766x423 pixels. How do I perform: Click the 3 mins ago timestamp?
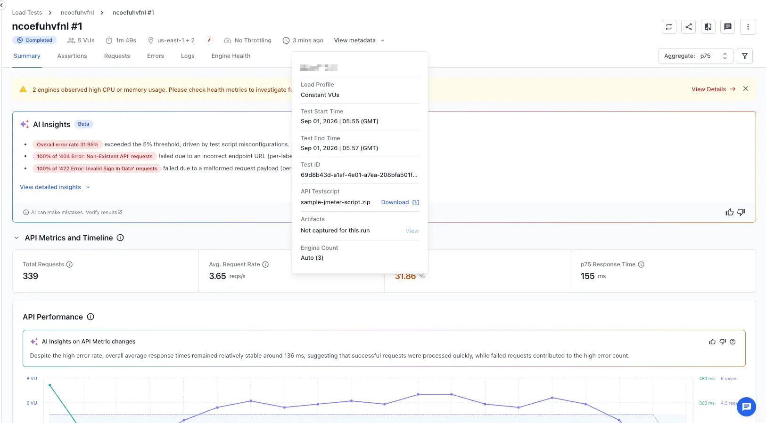pos(308,40)
